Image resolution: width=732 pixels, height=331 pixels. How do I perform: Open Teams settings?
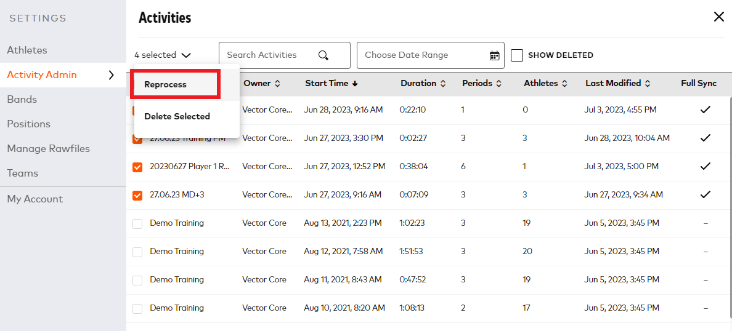pyautogui.click(x=22, y=173)
